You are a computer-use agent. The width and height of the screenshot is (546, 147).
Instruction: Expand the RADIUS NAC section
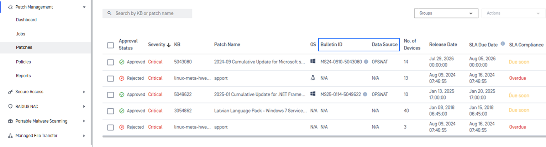(x=84, y=106)
